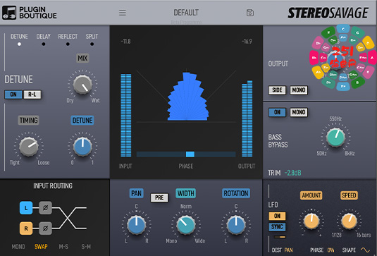
Task: Click the stereo vectorscope display
Action: [186, 96]
